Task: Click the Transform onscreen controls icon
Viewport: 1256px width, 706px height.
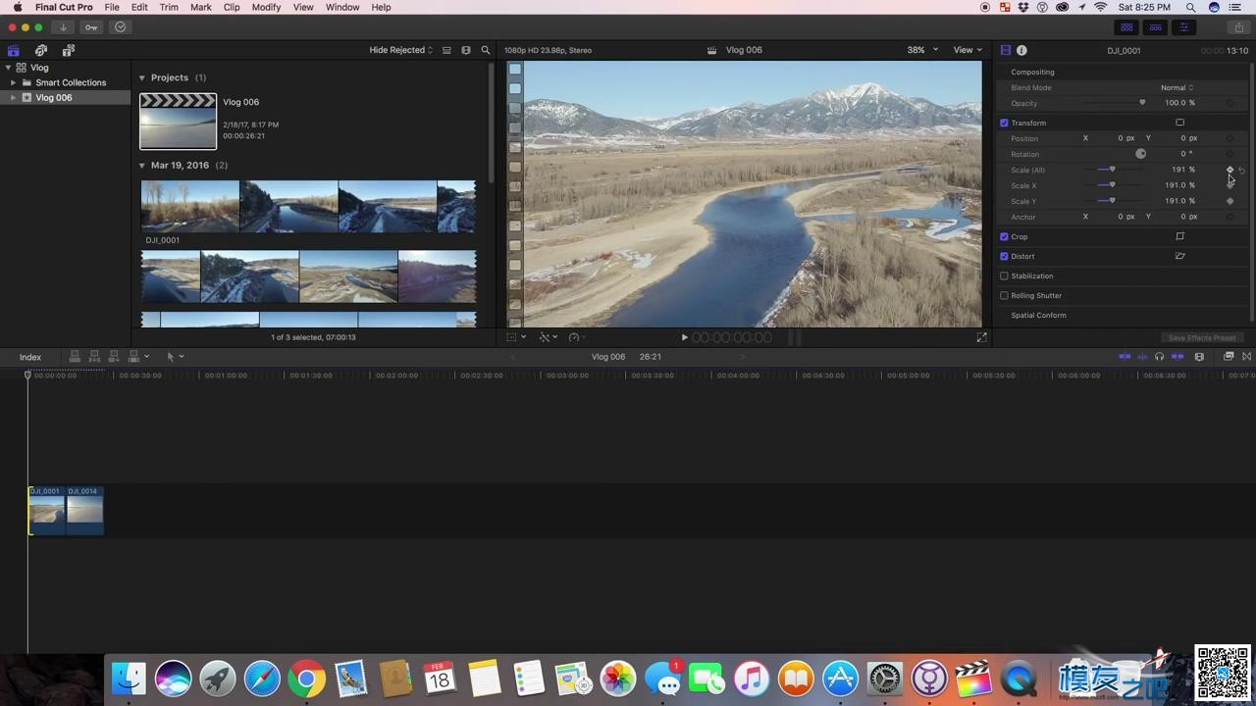Action: coord(1180,123)
